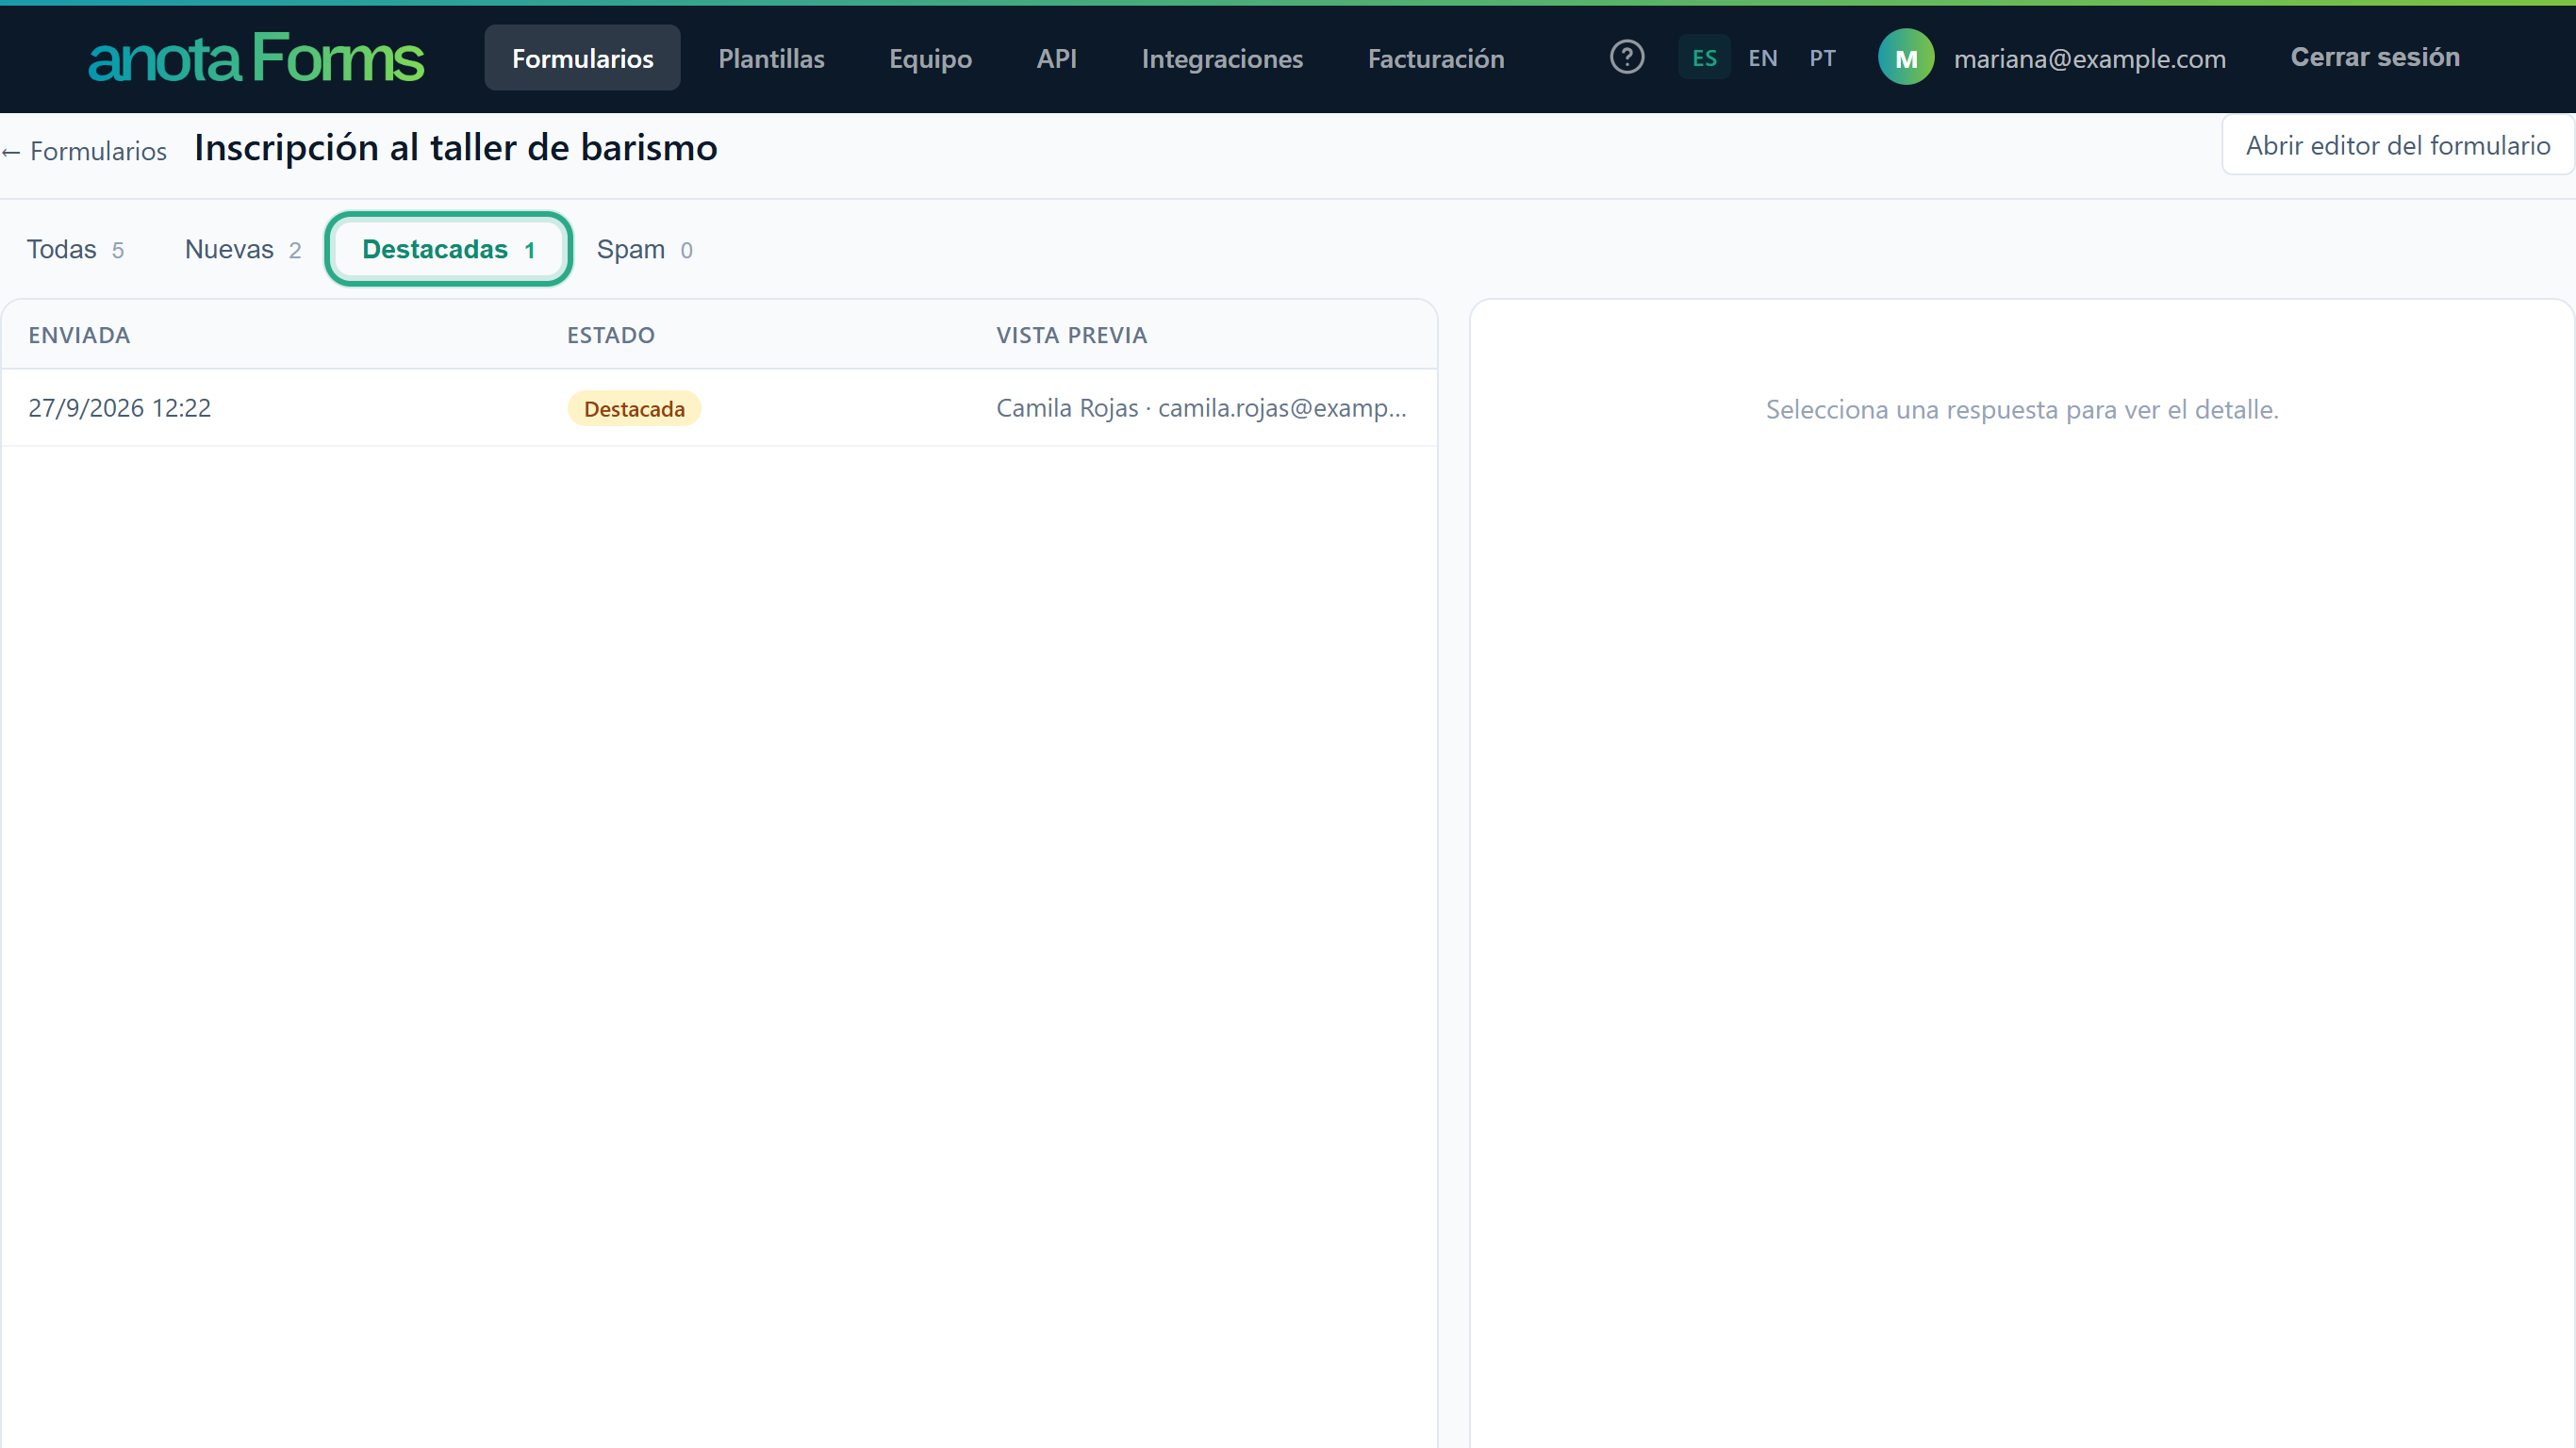Switch language to EN
This screenshot has height=1448, width=2576.
point(1762,58)
